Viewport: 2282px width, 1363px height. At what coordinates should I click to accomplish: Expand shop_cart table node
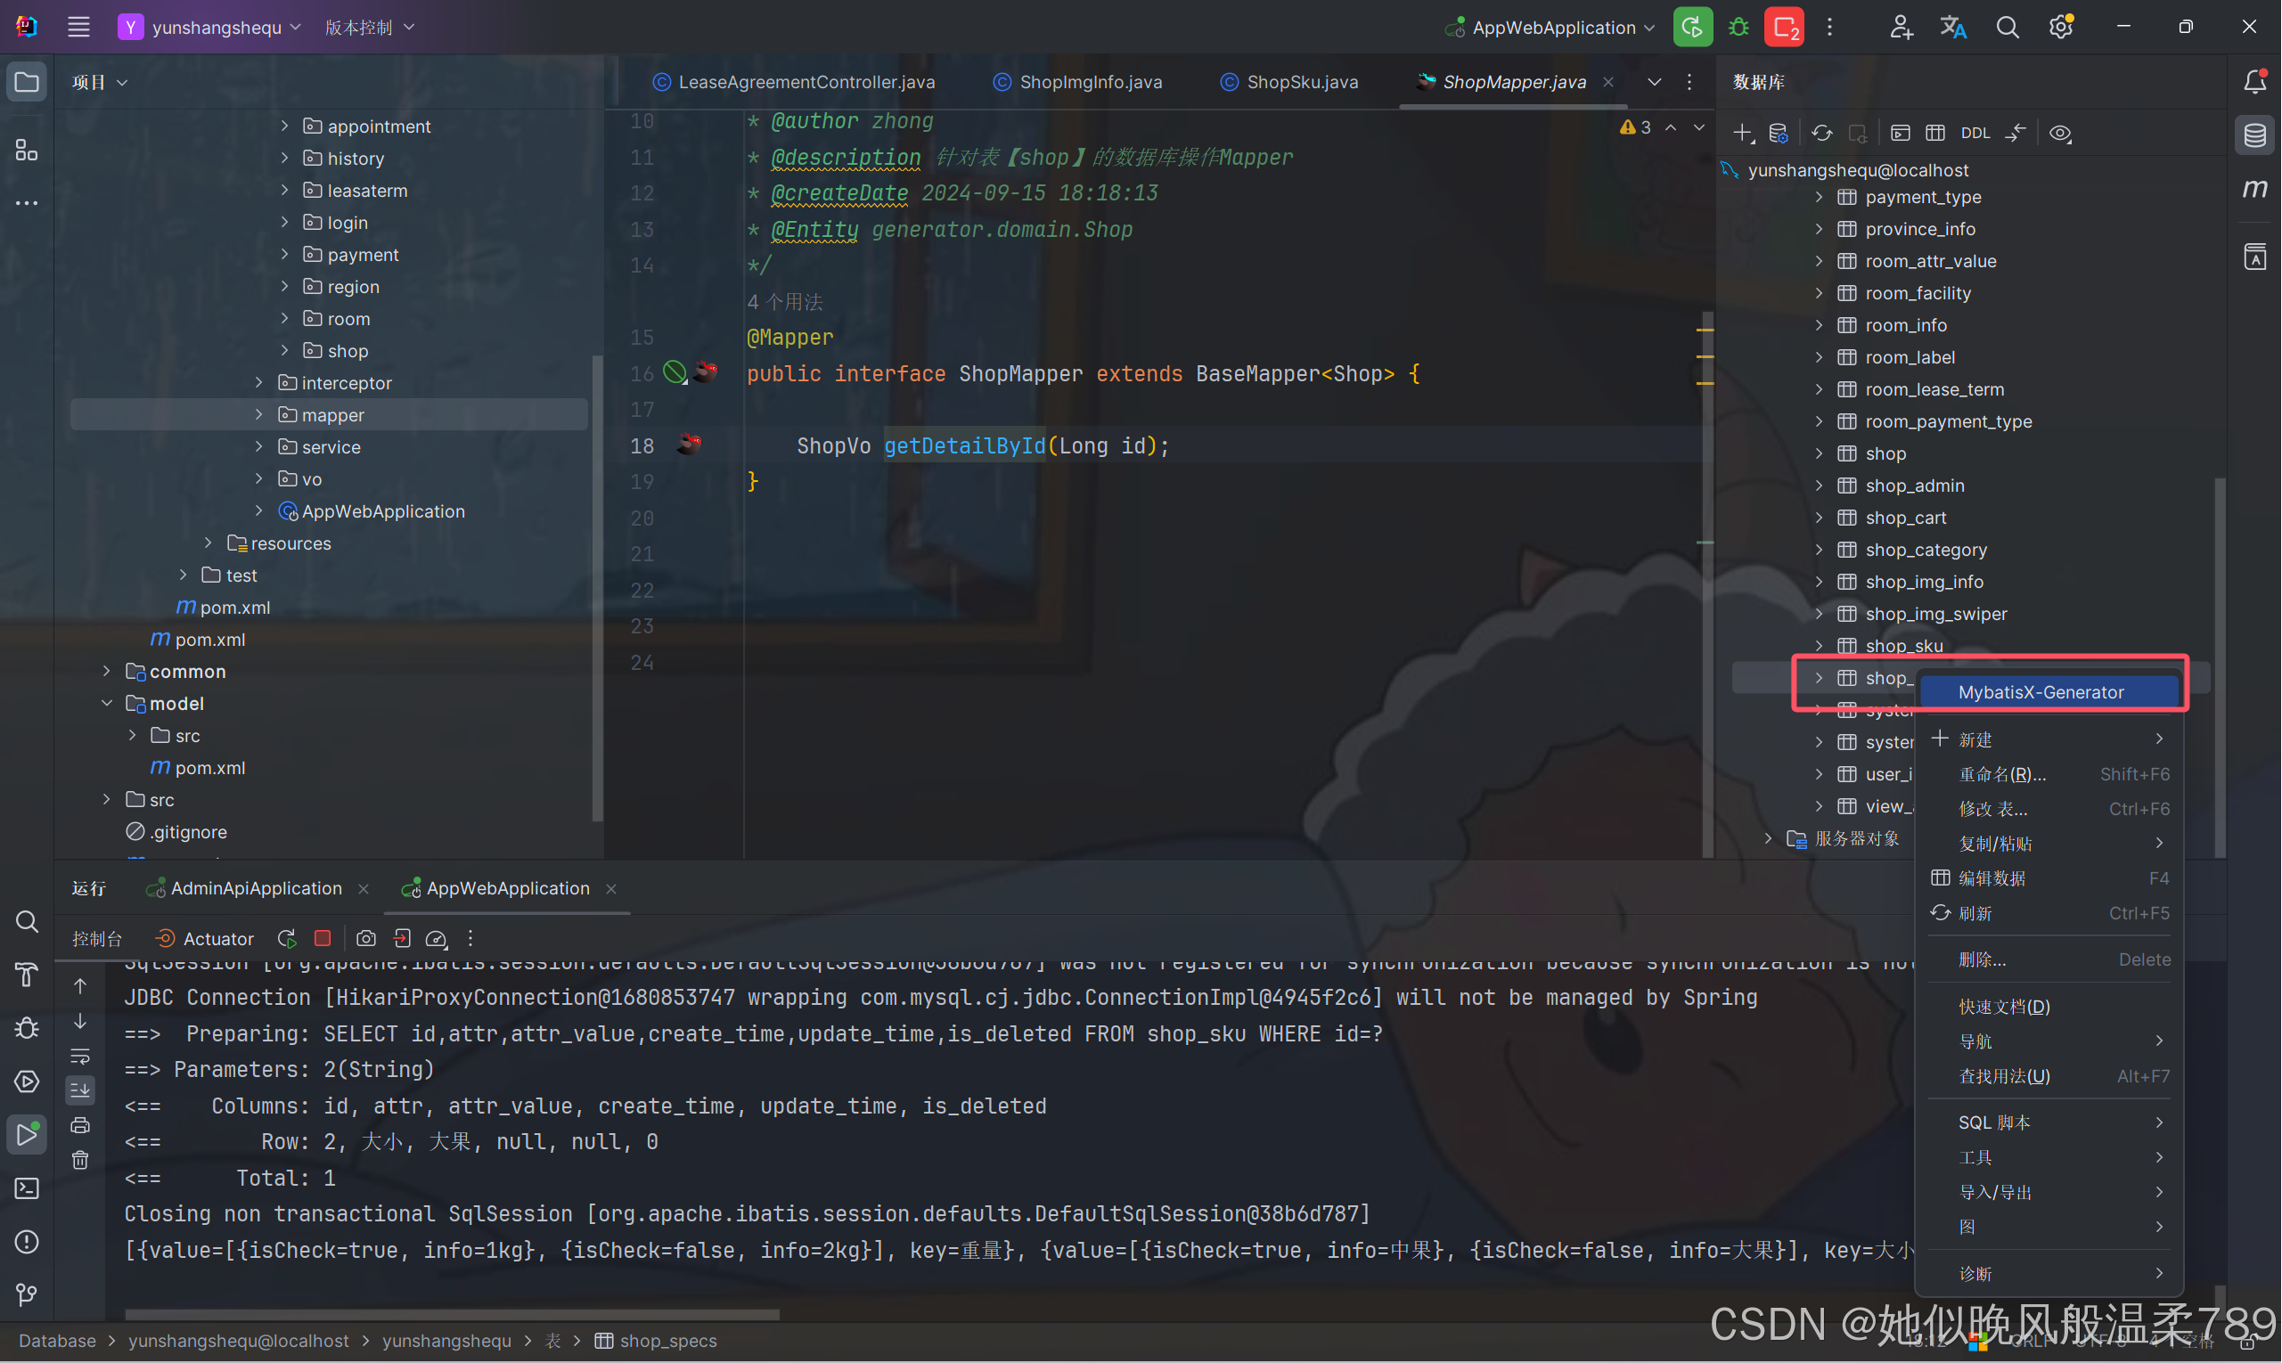(x=1820, y=516)
